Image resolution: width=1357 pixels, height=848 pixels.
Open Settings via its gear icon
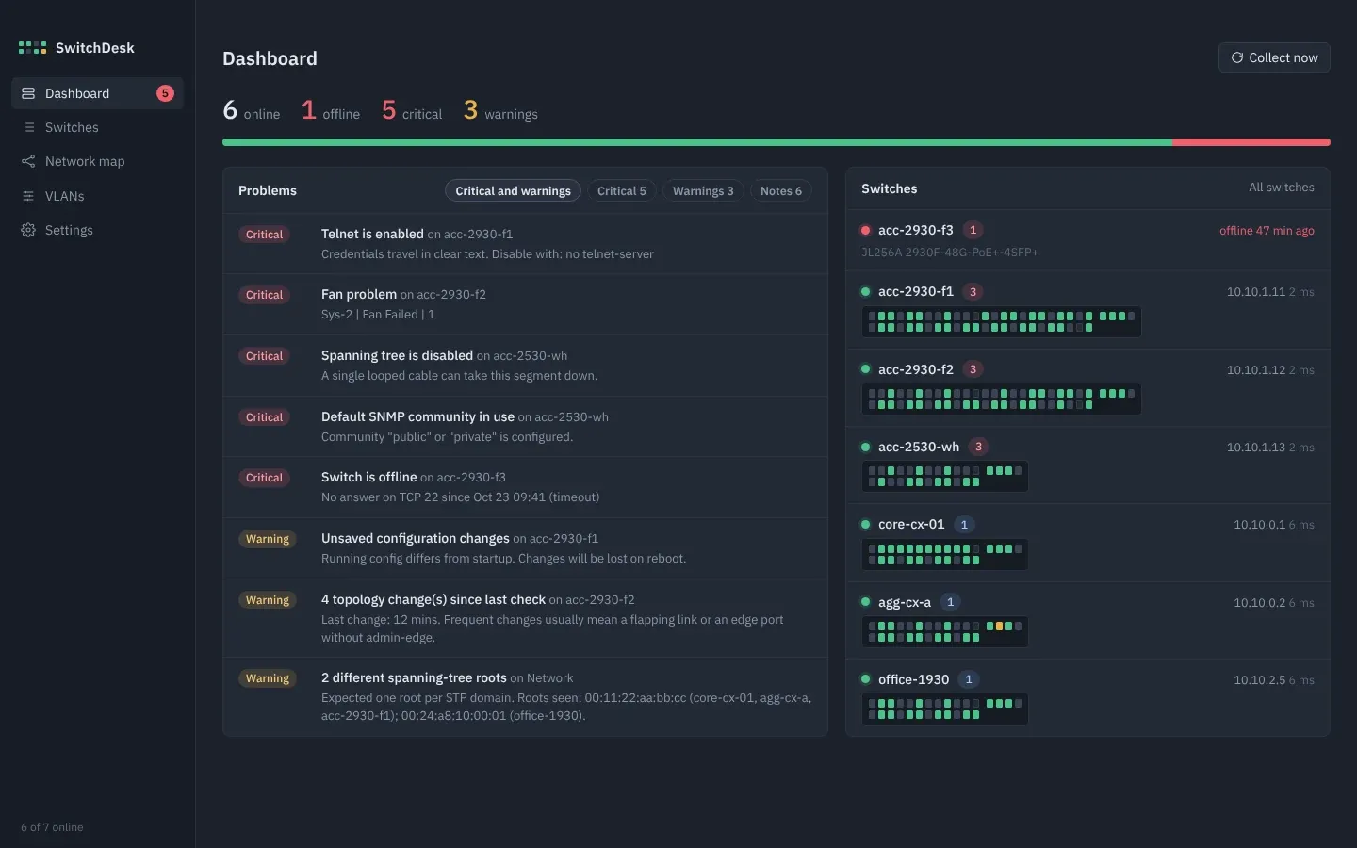28,230
